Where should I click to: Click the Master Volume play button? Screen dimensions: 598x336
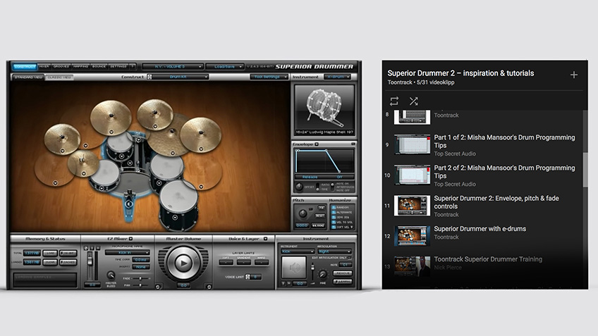pos(183,263)
